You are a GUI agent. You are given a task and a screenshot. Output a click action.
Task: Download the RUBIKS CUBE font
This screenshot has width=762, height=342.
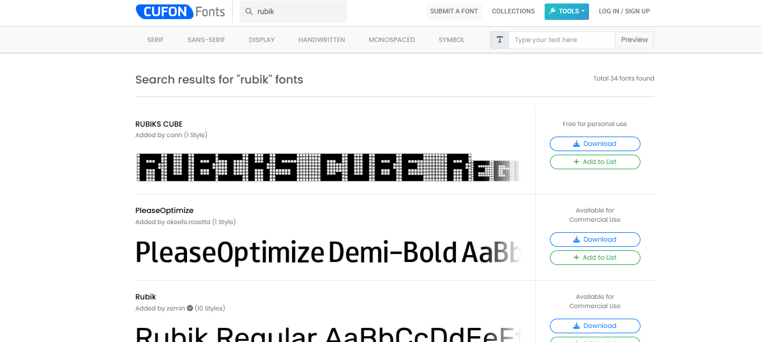pyautogui.click(x=595, y=144)
